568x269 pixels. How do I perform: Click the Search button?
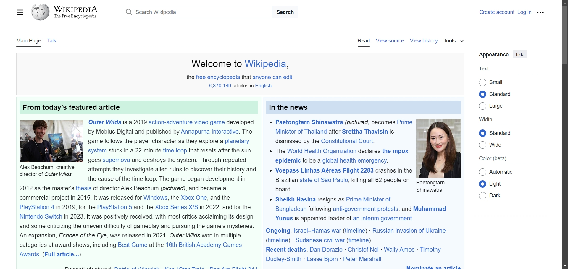285,12
